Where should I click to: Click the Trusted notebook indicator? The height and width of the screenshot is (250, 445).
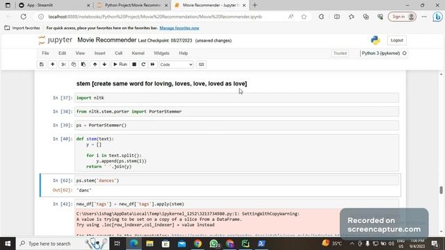pyautogui.click(x=340, y=53)
